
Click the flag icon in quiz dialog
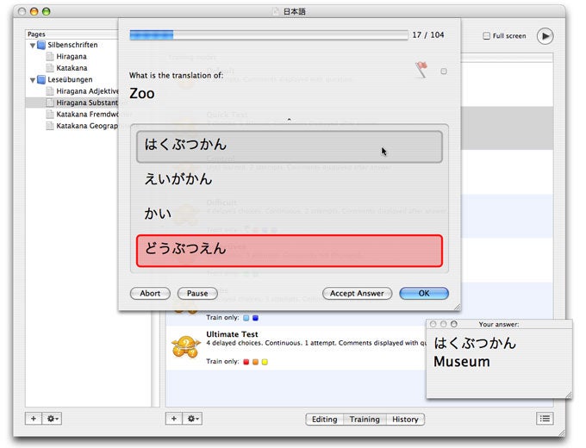(x=421, y=70)
